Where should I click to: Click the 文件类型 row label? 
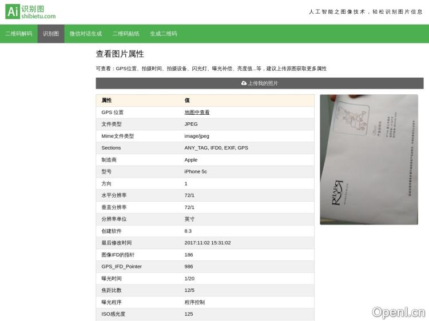[x=112, y=124]
